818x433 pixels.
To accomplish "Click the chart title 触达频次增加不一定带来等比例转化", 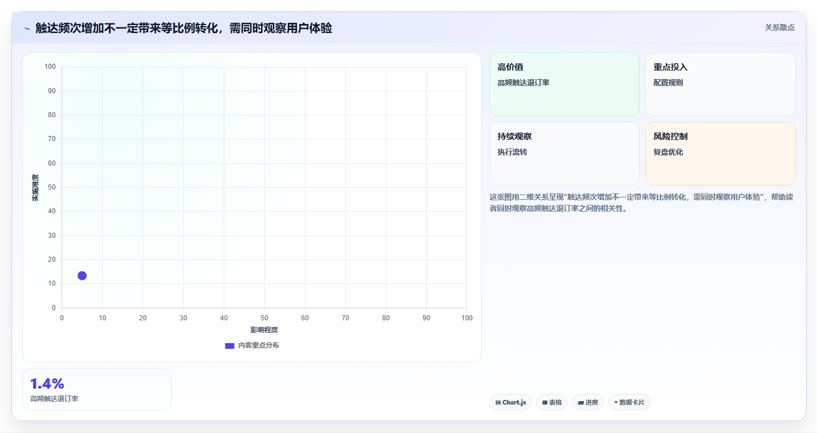I will [x=184, y=28].
